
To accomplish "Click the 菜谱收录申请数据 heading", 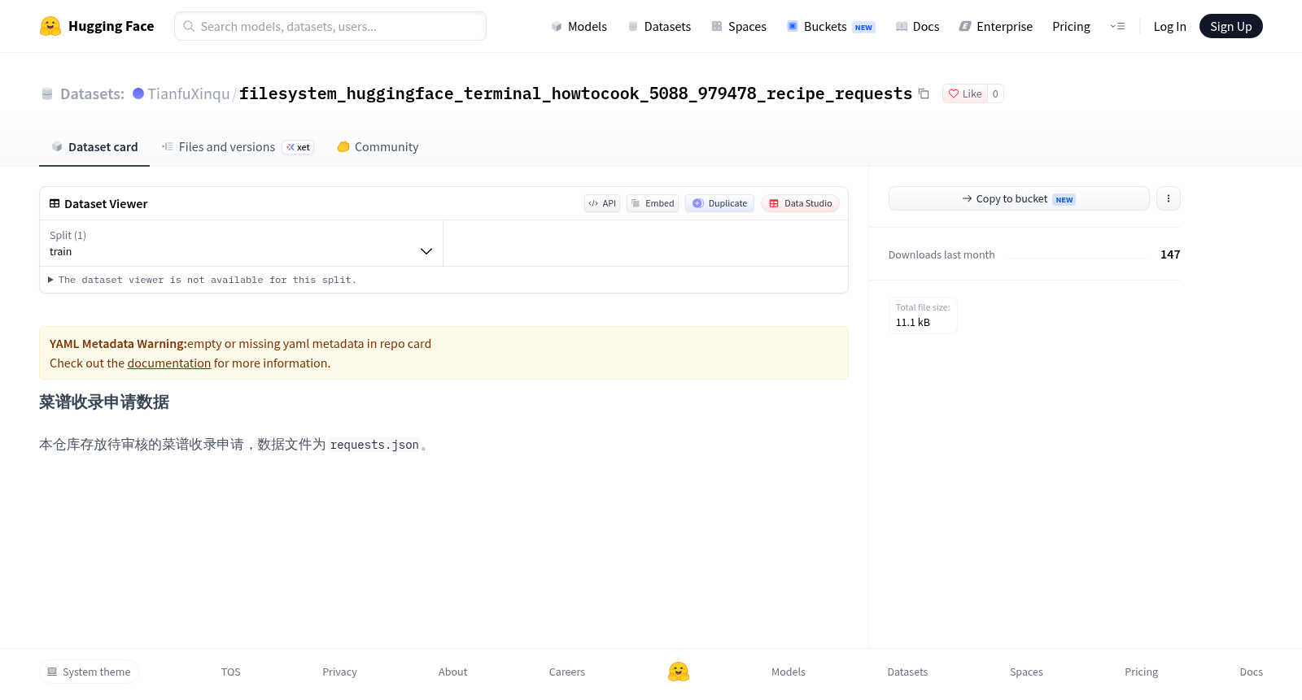I will pos(104,402).
